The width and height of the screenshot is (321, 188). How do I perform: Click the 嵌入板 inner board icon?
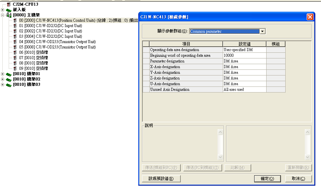(9, 10)
